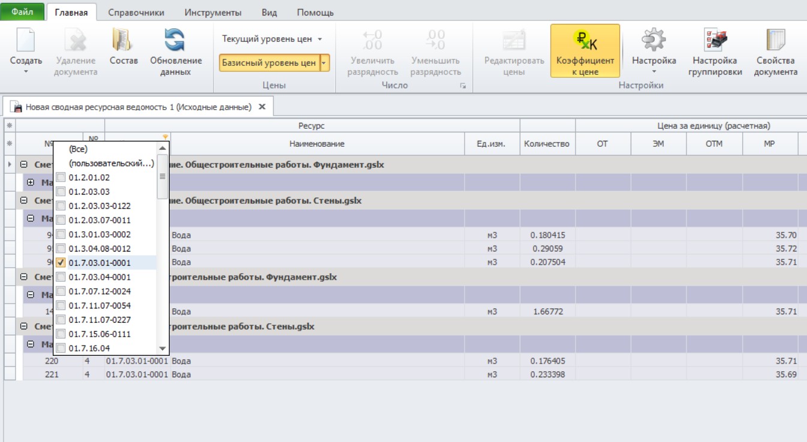
Task: Switch to the Справочники ribbon tab
Action: (136, 12)
